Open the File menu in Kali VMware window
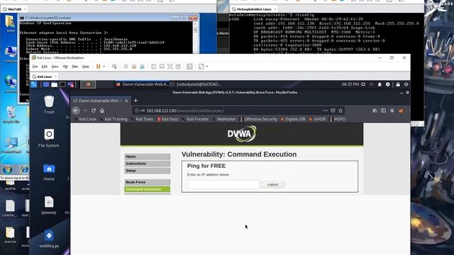The width and height of the screenshot is (454, 255). coord(35,67)
